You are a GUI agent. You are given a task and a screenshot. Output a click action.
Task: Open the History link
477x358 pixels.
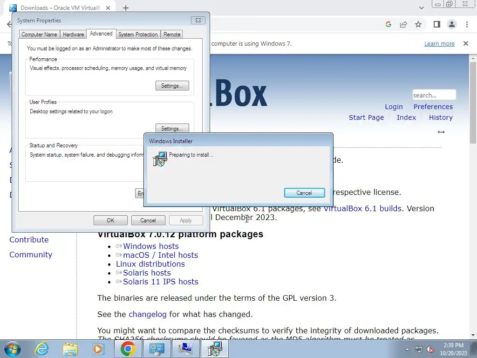pos(441,117)
